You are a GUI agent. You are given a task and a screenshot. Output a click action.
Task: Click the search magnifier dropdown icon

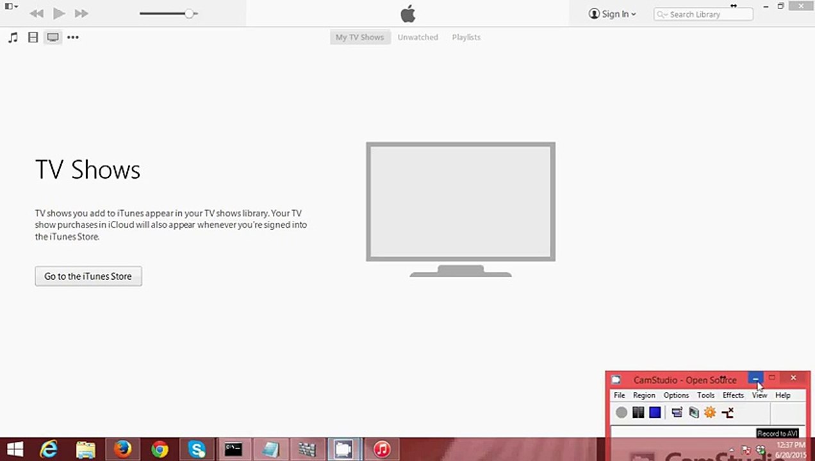pyautogui.click(x=663, y=14)
